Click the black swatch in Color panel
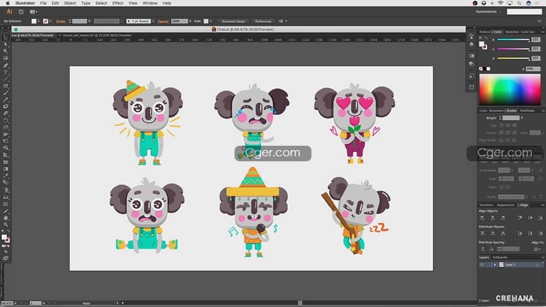This screenshot has width=546, height=307. click(x=485, y=69)
